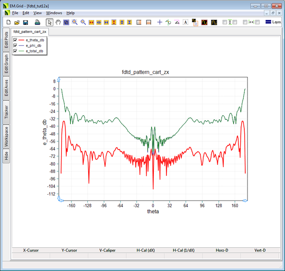Open a file using the folder icon

(17, 22)
